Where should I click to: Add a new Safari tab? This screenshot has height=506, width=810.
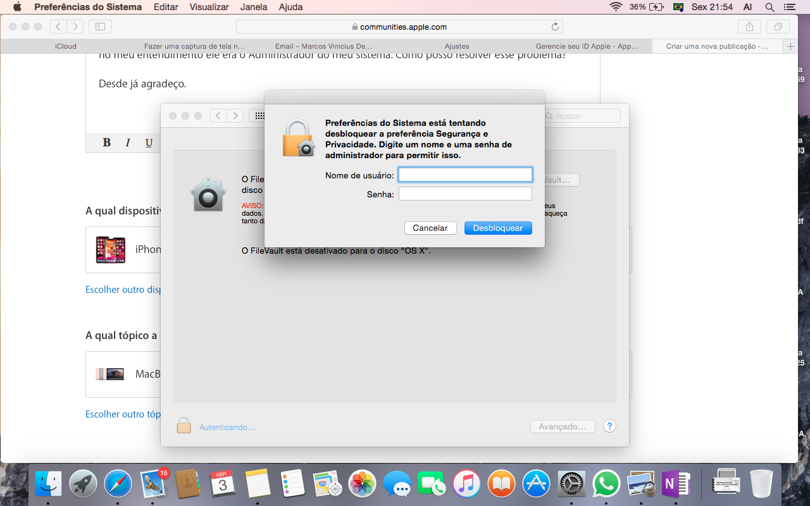click(x=790, y=46)
